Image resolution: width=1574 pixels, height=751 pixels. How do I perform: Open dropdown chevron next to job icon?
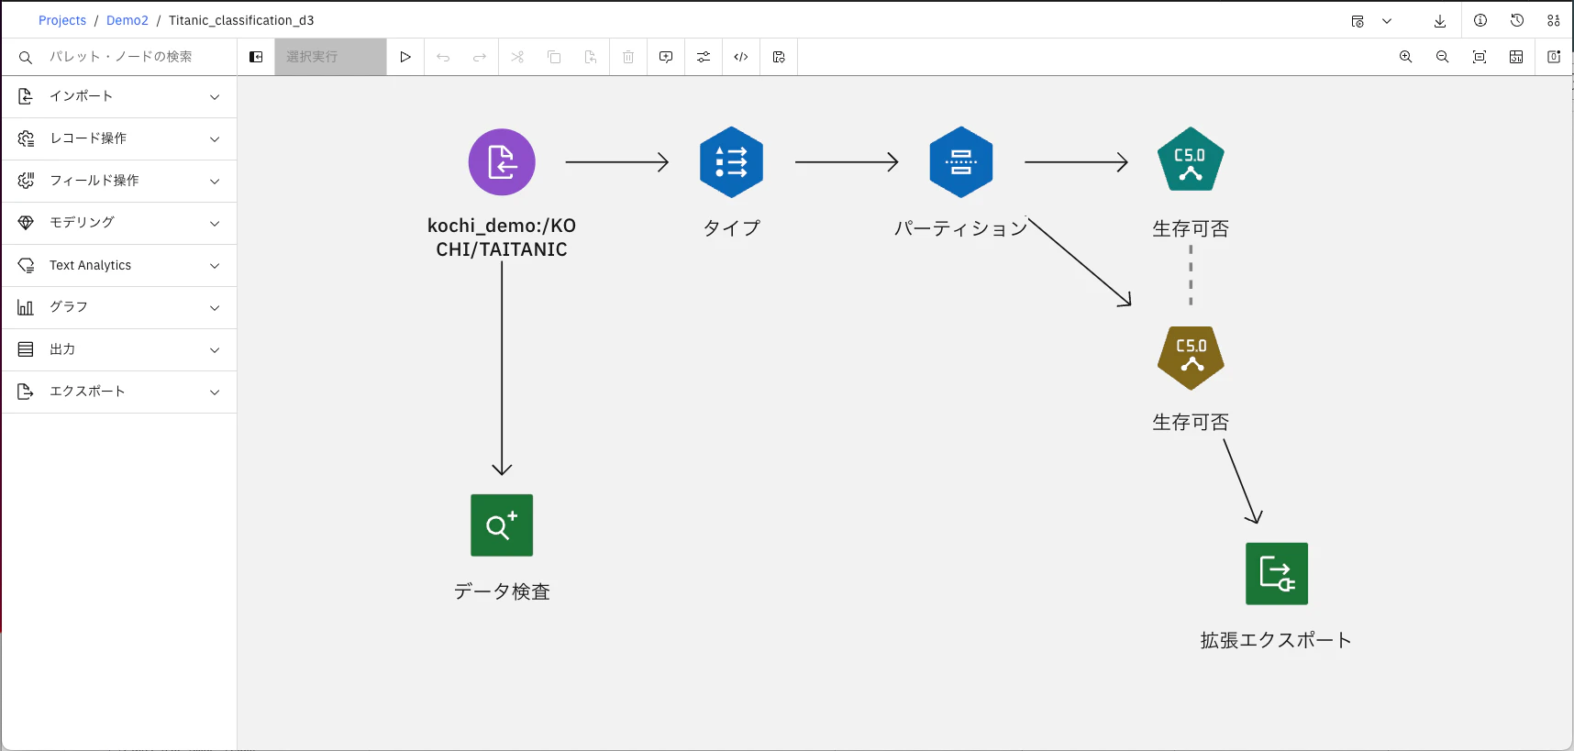[x=1387, y=21]
